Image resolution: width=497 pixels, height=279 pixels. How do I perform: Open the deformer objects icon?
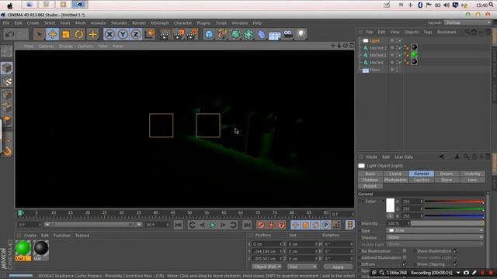point(262,34)
